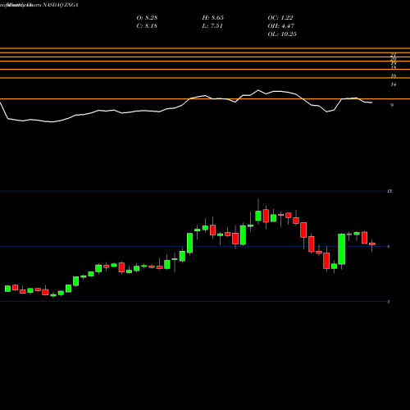The width and height of the screenshot is (410, 410).
Task: Click the OC: 1.22 value
Action: pos(280,18)
